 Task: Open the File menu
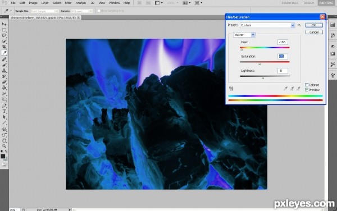(13, 3)
